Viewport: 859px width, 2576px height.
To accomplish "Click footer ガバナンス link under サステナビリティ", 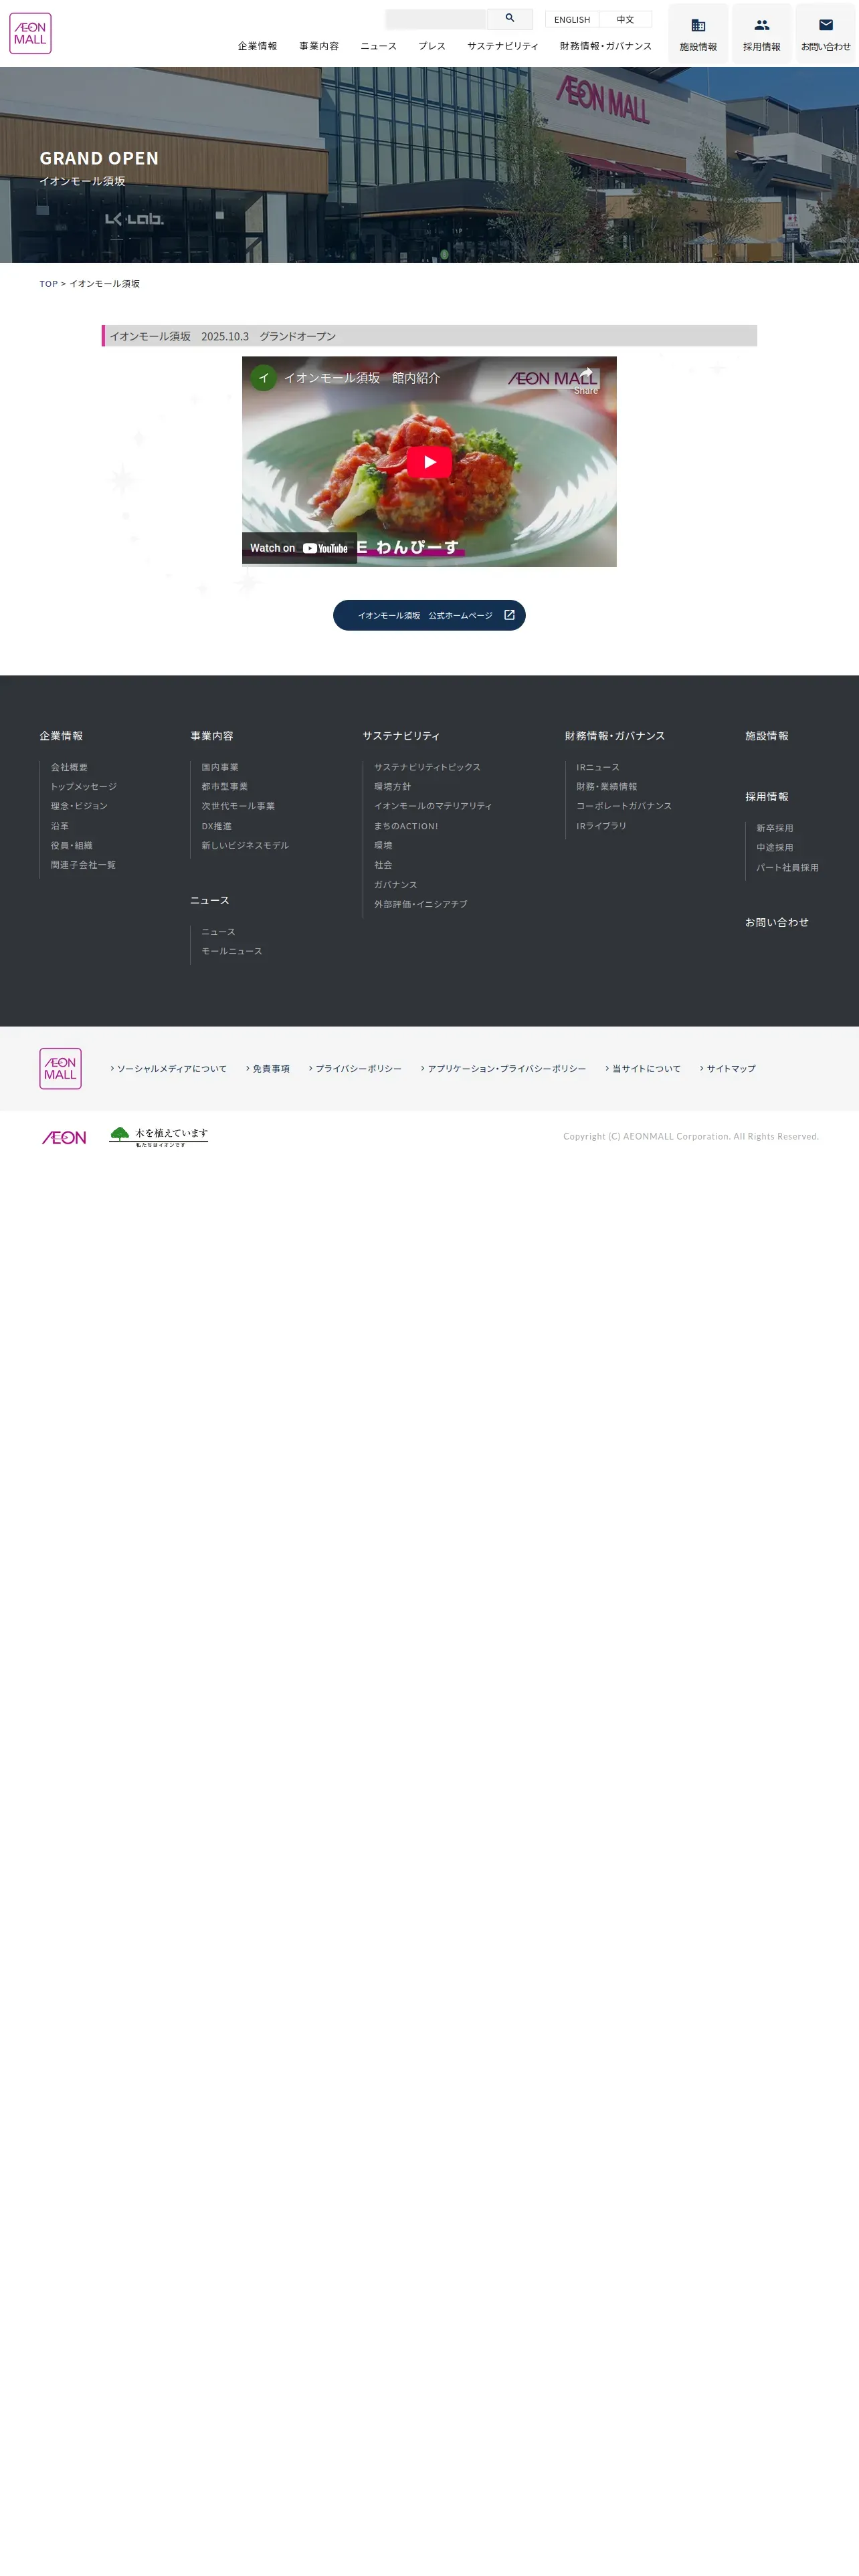I will point(396,884).
